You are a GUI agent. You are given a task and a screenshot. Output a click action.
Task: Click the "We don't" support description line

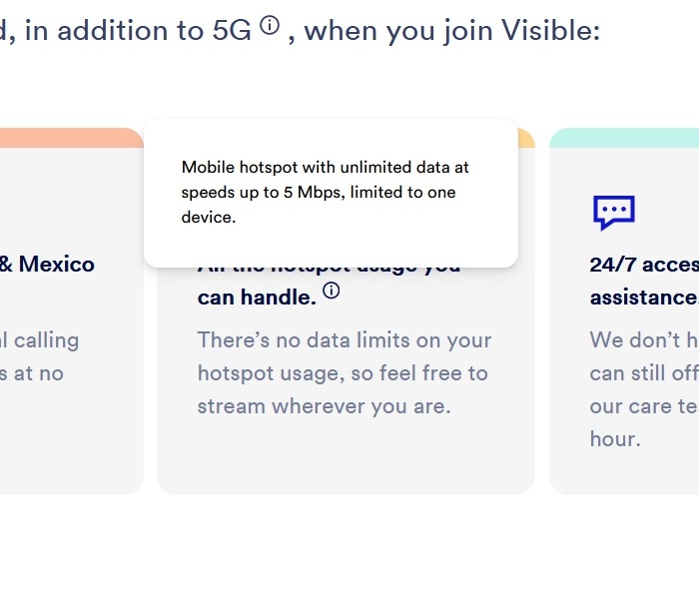pos(644,340)
